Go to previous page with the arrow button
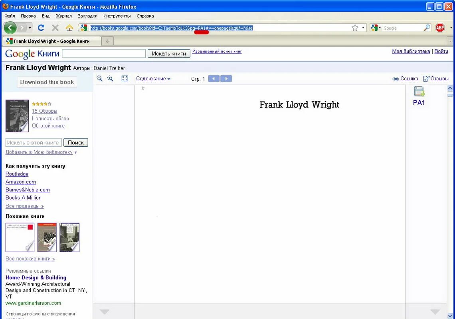455x319 pixels. (213, 78)
